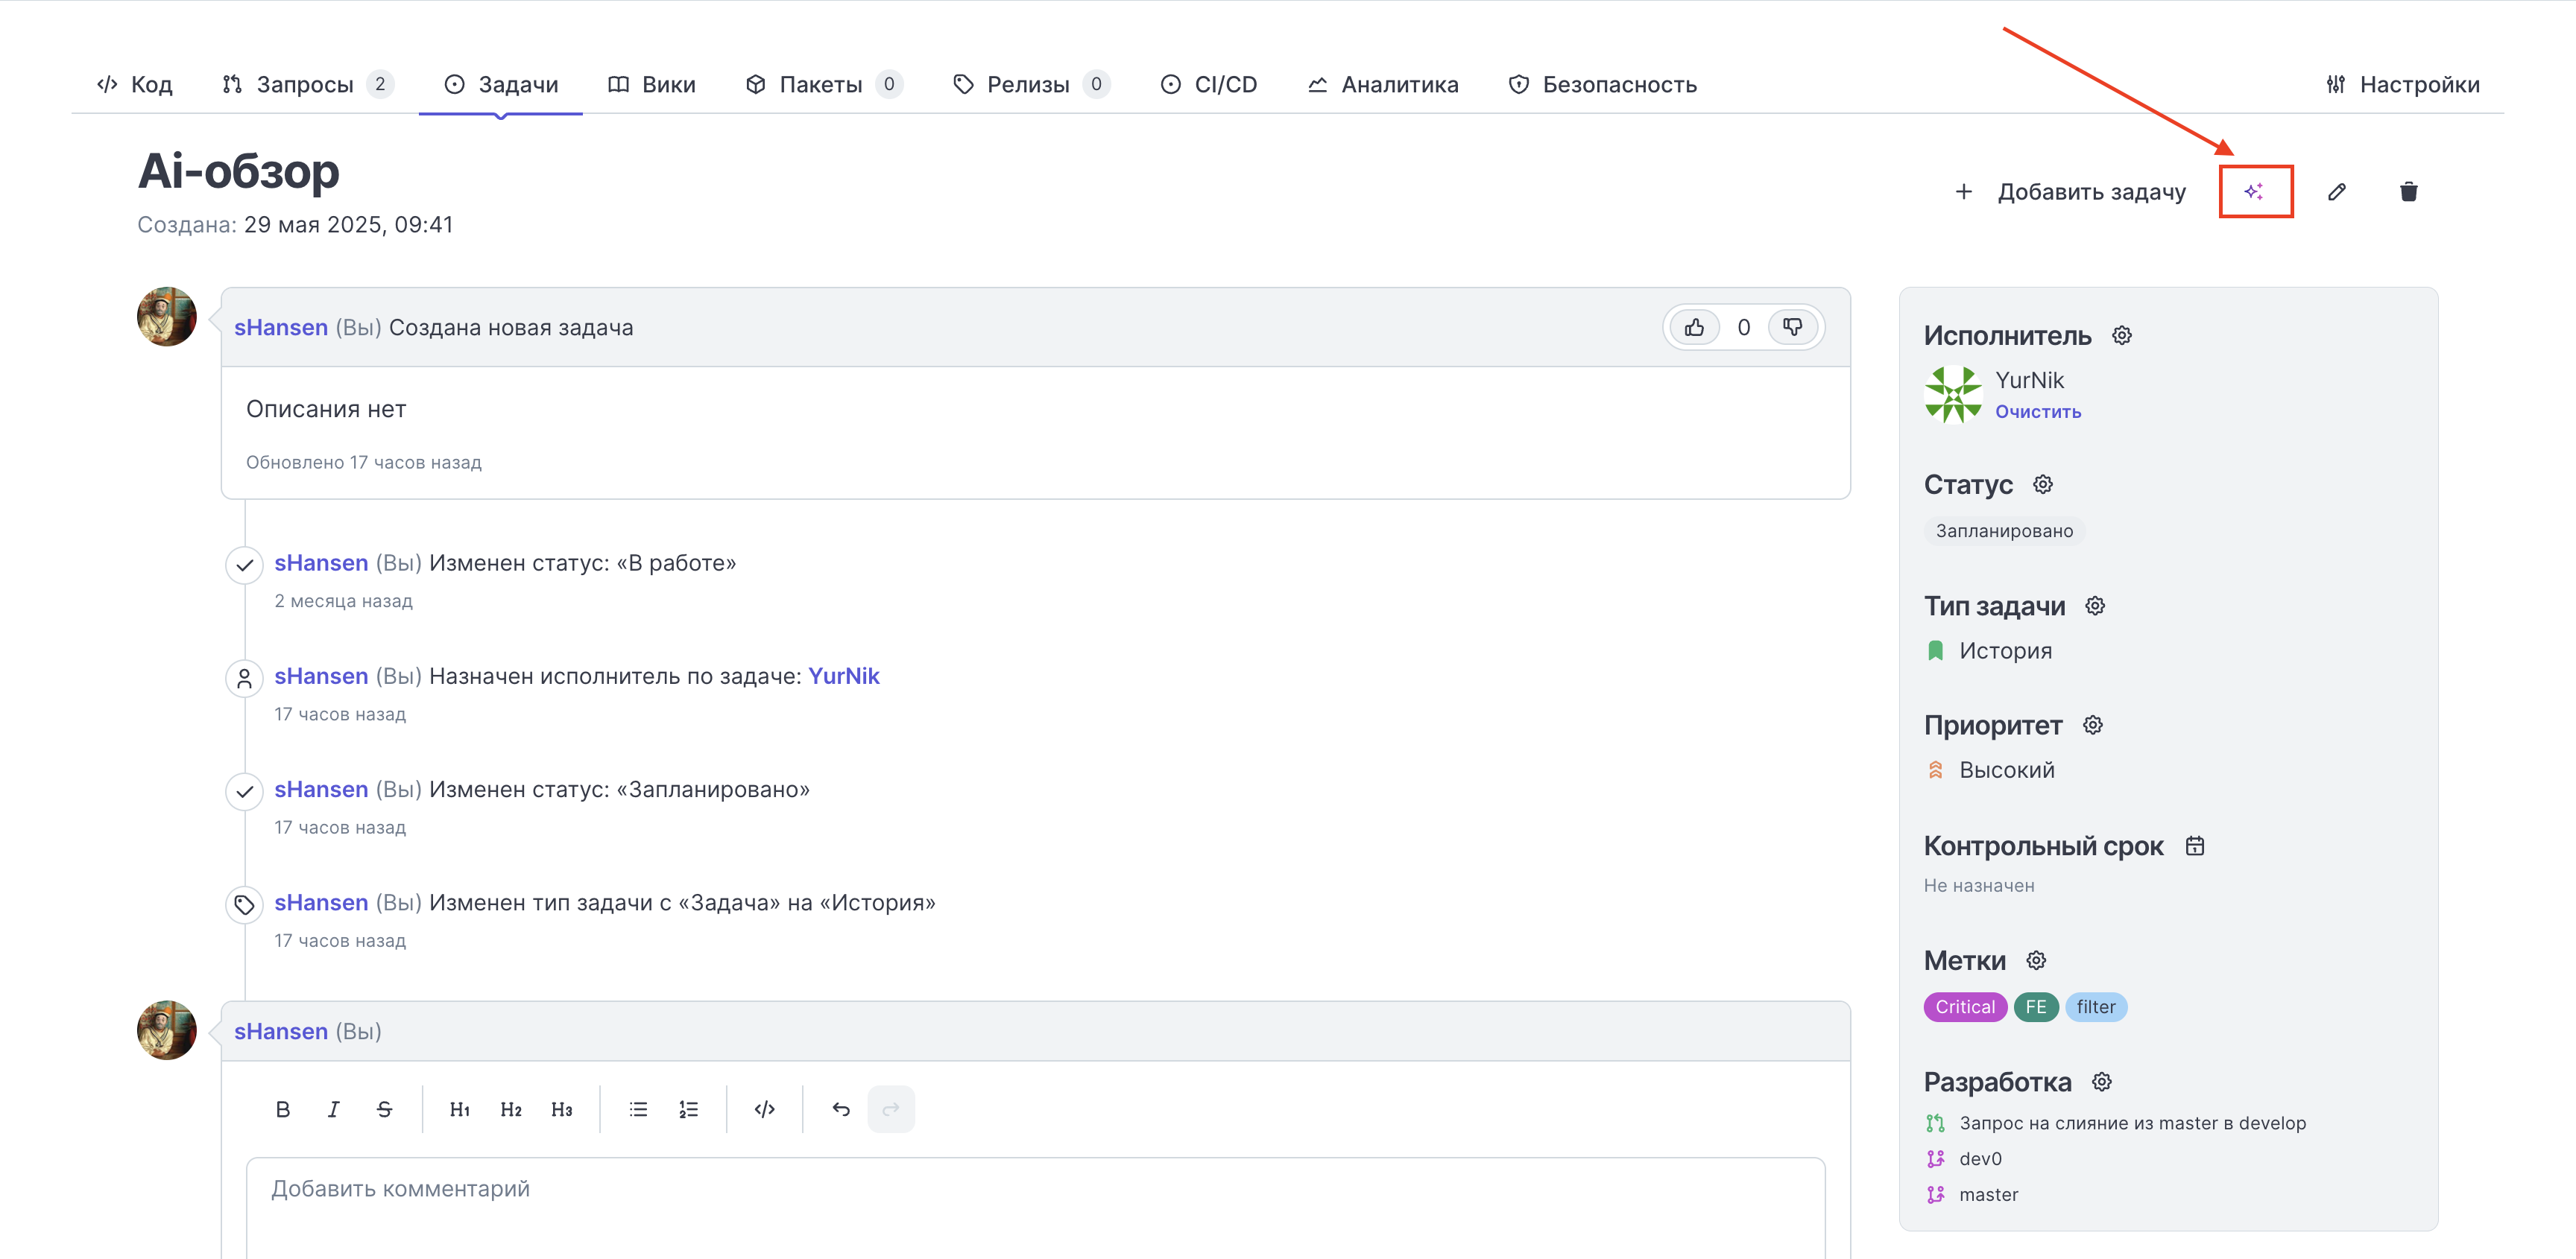
Task: Click the redo arrow in editor
Action: pos(891,1109)
